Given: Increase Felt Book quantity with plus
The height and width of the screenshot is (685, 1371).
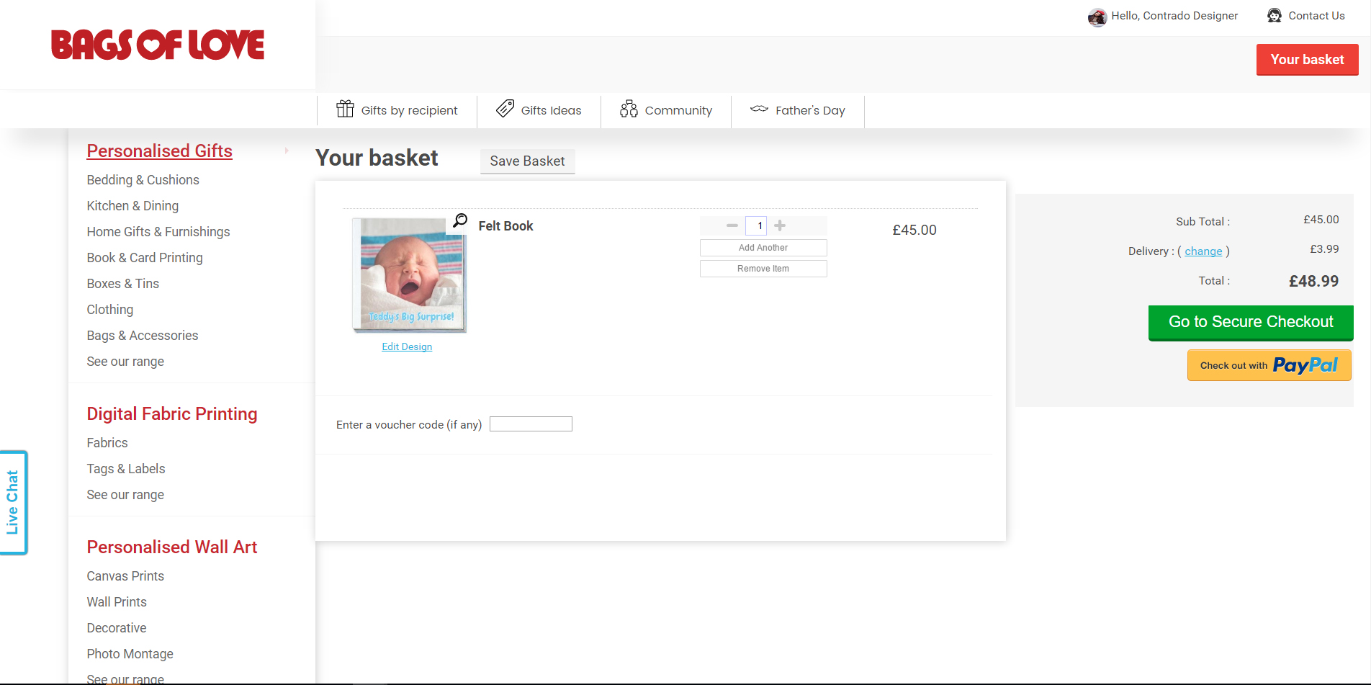Looking at the screenshot, I should click(780, 225).
